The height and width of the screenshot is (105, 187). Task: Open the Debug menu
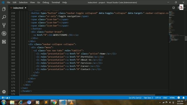pos(46,2)
